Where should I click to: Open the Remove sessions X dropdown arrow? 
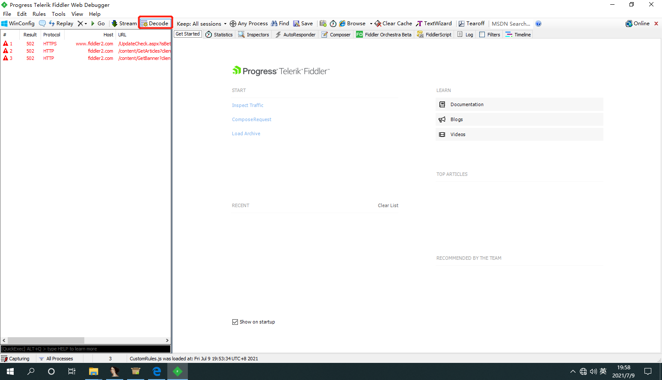(x=86, y=24)
